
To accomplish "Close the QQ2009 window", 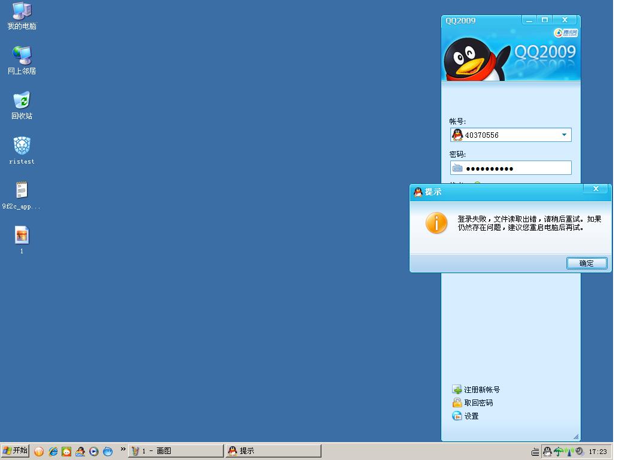I will pos(565,20).
